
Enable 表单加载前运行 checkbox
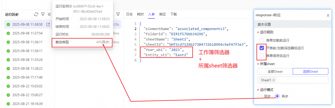(262, 40)
